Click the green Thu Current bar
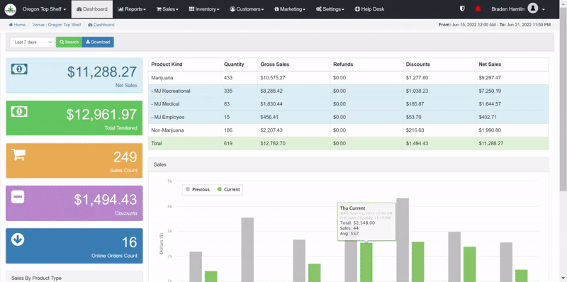The image size is (567, 282). (366, 262)
